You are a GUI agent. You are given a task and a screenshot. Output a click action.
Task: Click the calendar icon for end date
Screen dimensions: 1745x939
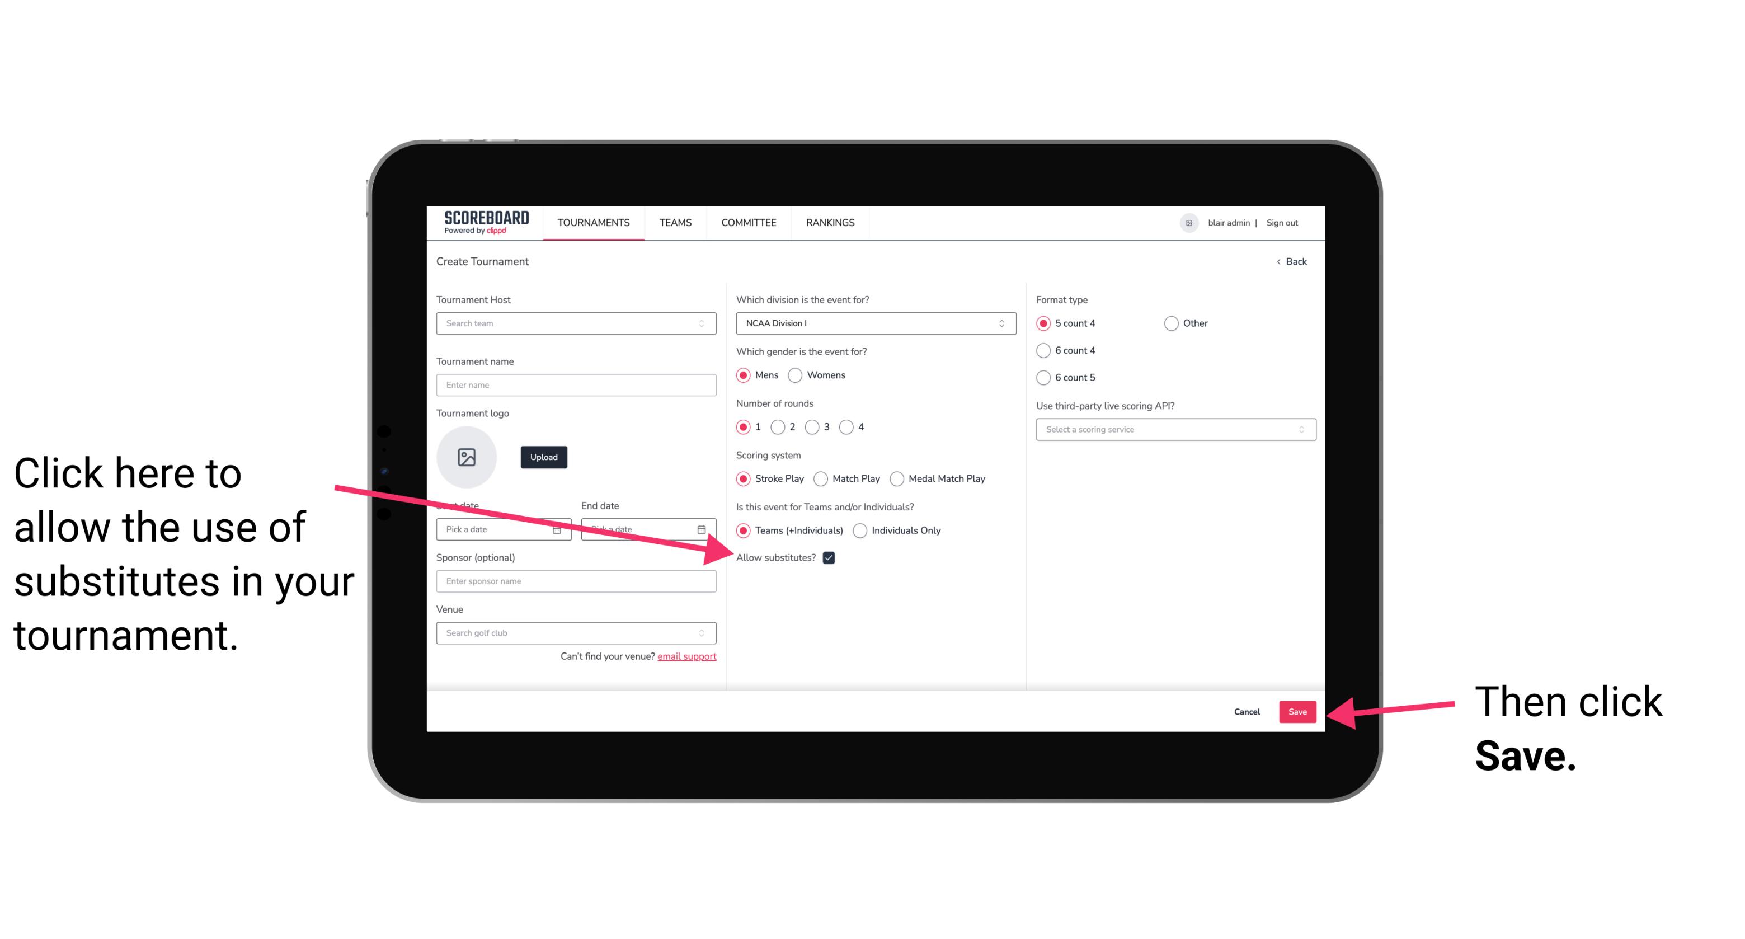703,529
